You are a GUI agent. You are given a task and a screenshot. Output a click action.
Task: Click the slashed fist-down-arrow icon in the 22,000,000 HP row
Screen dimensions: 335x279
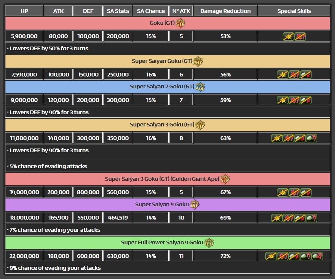[x=294, y=256]
